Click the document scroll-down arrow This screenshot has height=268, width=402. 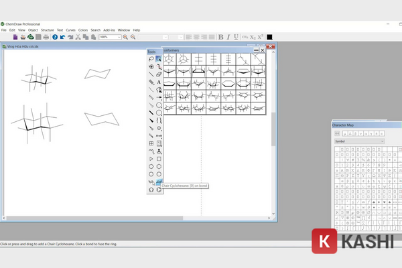(x=273, y=214)
